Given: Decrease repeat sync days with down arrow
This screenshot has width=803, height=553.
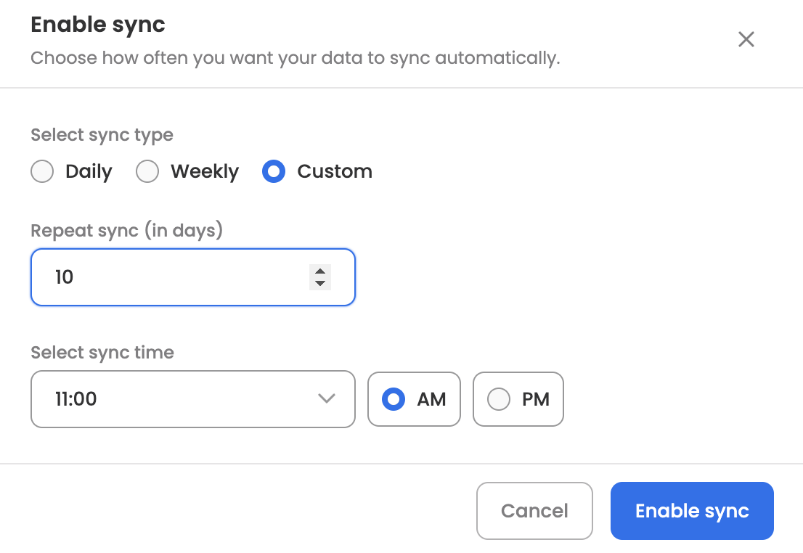Looking at the screenshot, I should 320,282.
